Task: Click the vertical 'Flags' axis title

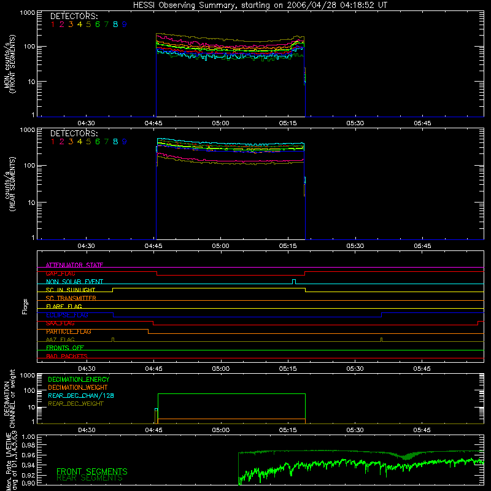Action: click(x=25, y=306)
